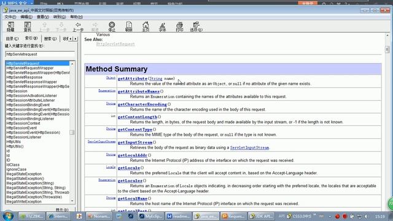Open the Font (字体) toolbar icon
The image size is (393, 221).
point(162,26)
